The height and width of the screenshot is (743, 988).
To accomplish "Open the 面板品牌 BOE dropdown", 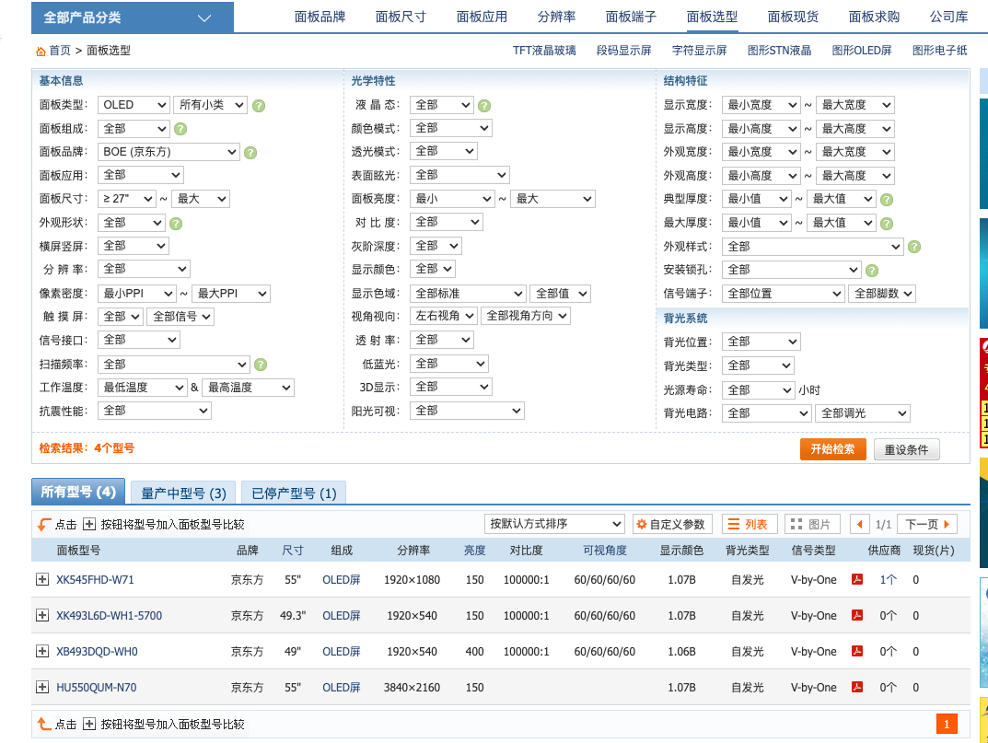I will (169, 152).
